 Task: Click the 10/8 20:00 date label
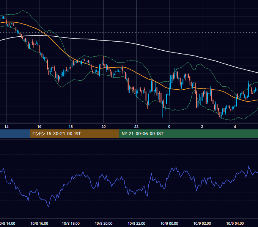point(104,223)
